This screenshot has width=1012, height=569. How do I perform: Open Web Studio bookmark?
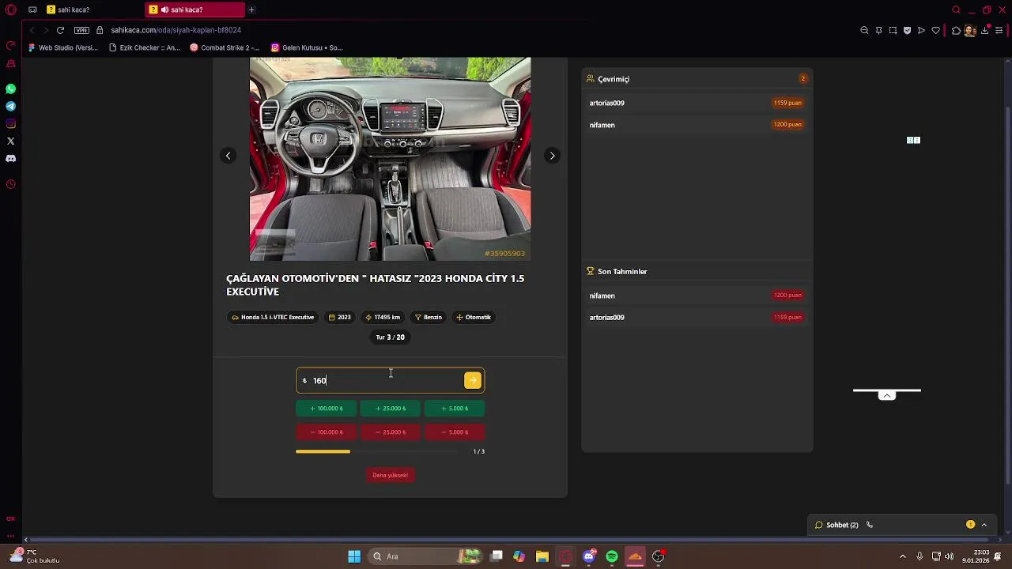click(x=63, y=47)
